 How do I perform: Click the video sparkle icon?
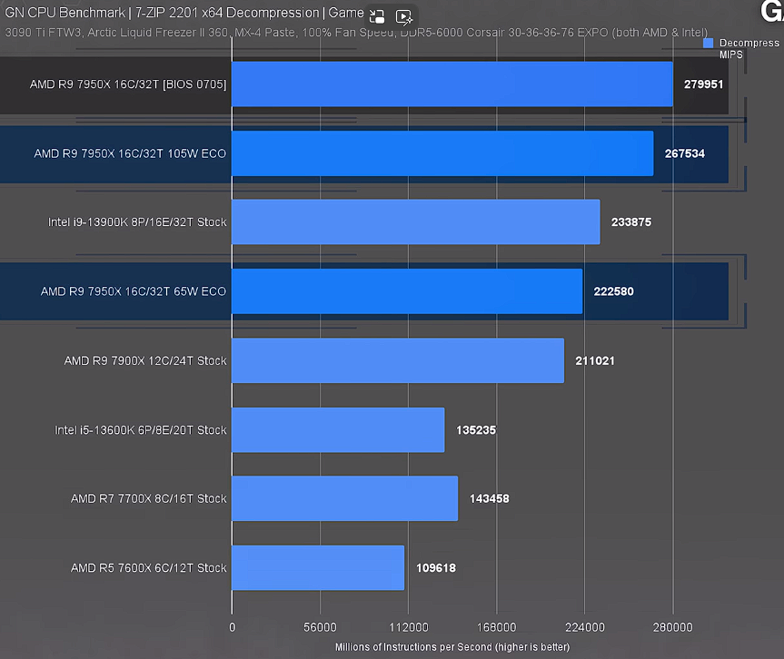click(x=405, y=15)
